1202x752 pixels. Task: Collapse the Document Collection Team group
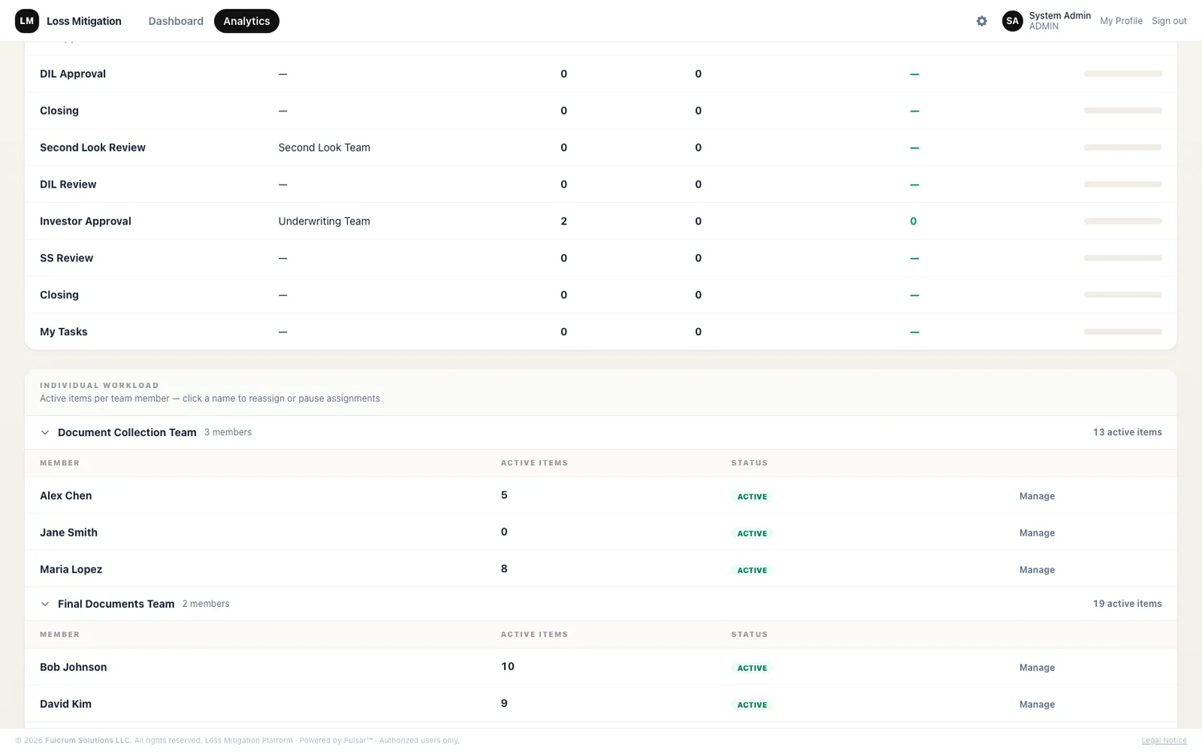[45, 432]
